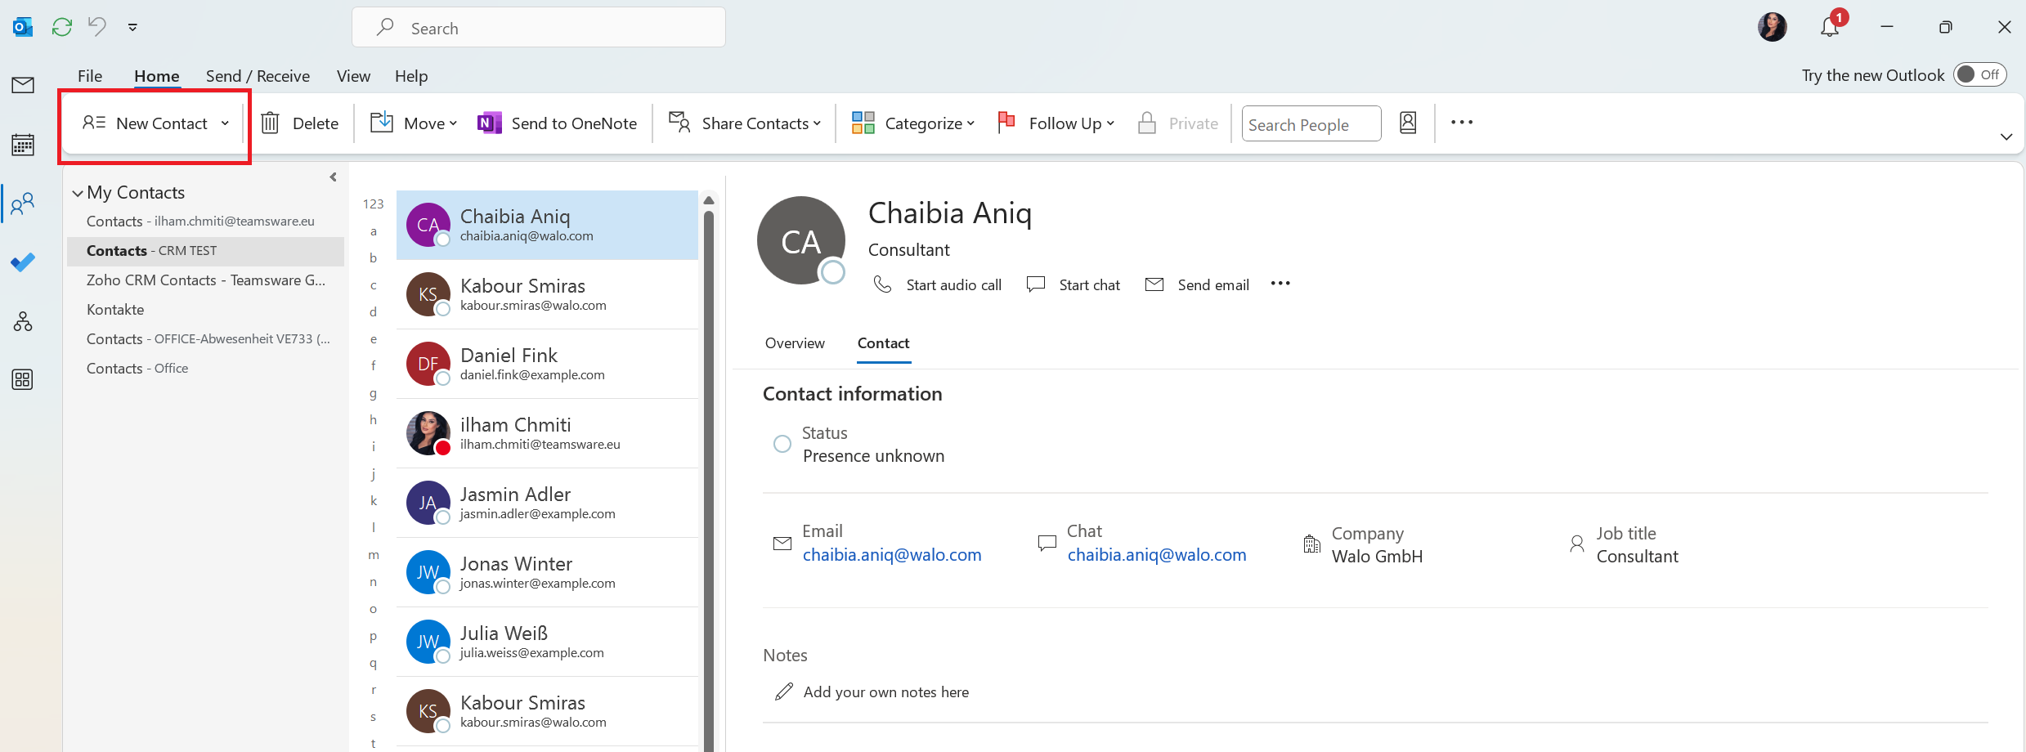This screenshot has width=2026, height=752.
Task: Toggle the Private lock button
Action: 1178,123
